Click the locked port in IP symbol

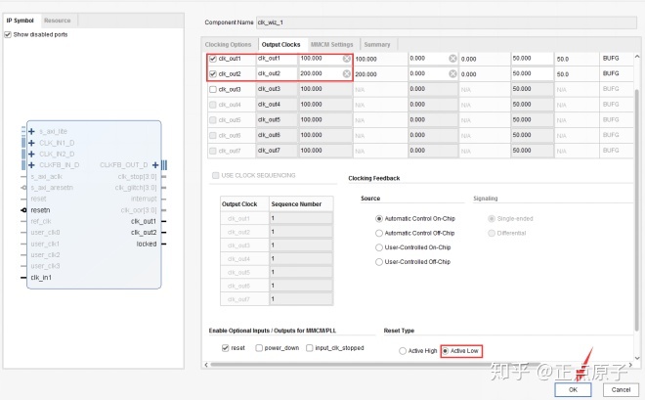click(x=147, y=244)
